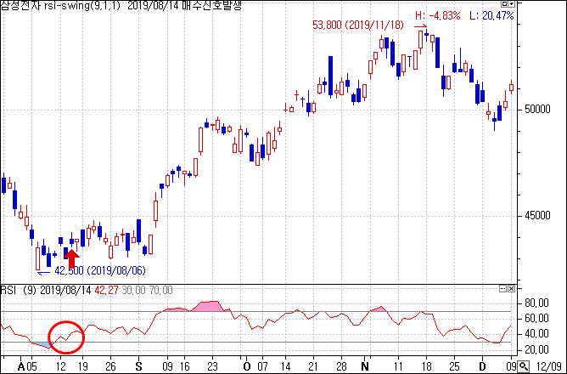
Task: Click the 26 date axis label
Action: coord(110,366)
